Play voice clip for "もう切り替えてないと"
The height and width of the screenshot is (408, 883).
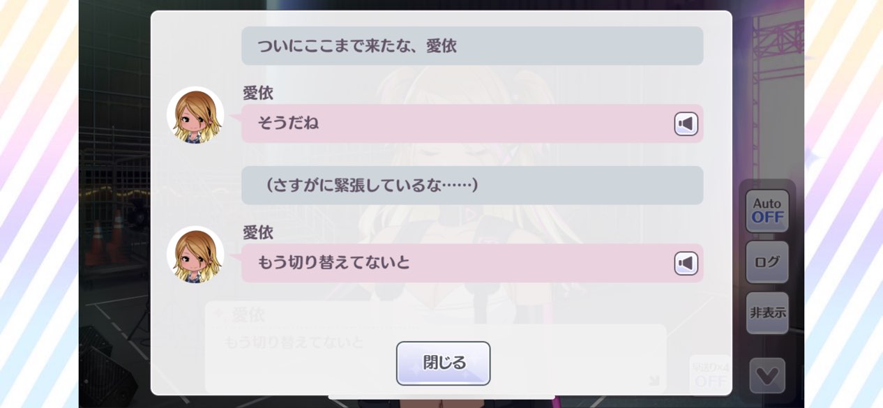pyautogui.click(x=686, y=264)
